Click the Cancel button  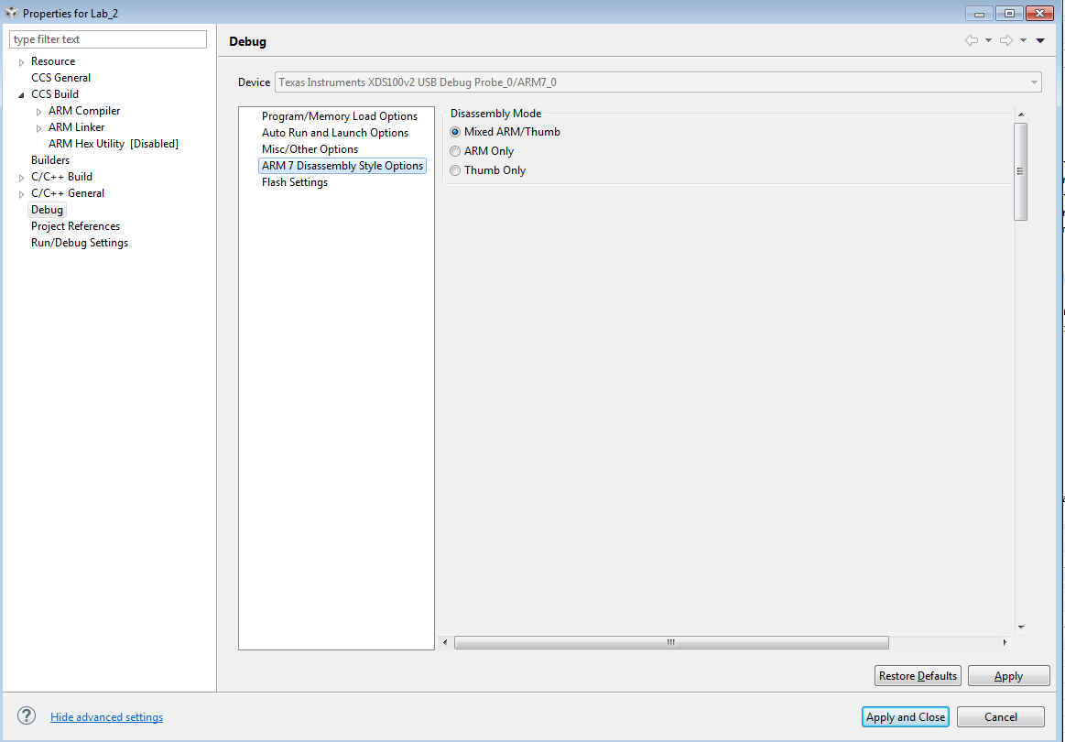pyautogui.click(x=1001, y=717)
